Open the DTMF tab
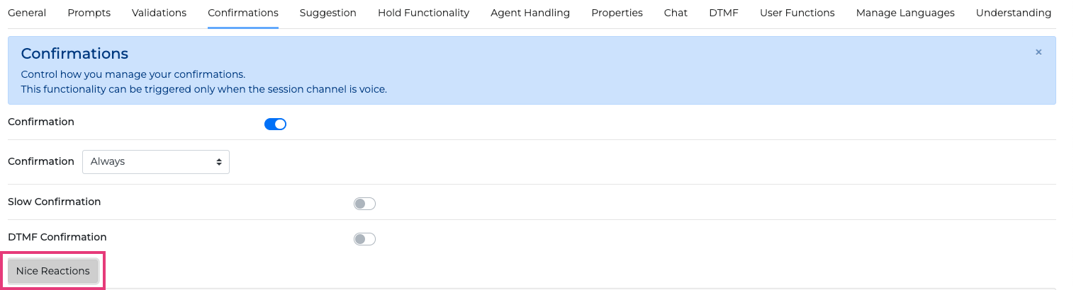This screenshot has height=290, width=1081. [x=724, y=13]
